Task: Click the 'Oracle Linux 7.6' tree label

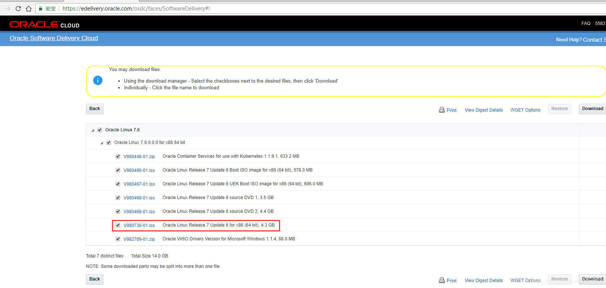Action: (122, 130)
